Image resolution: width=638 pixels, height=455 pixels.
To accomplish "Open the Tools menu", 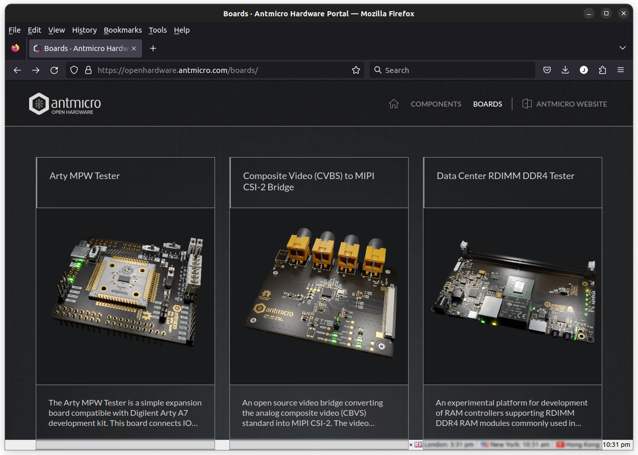I will tap(158, 30).
